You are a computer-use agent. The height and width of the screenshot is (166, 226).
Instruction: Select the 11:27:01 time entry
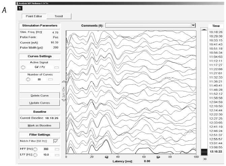click(216, 73)
